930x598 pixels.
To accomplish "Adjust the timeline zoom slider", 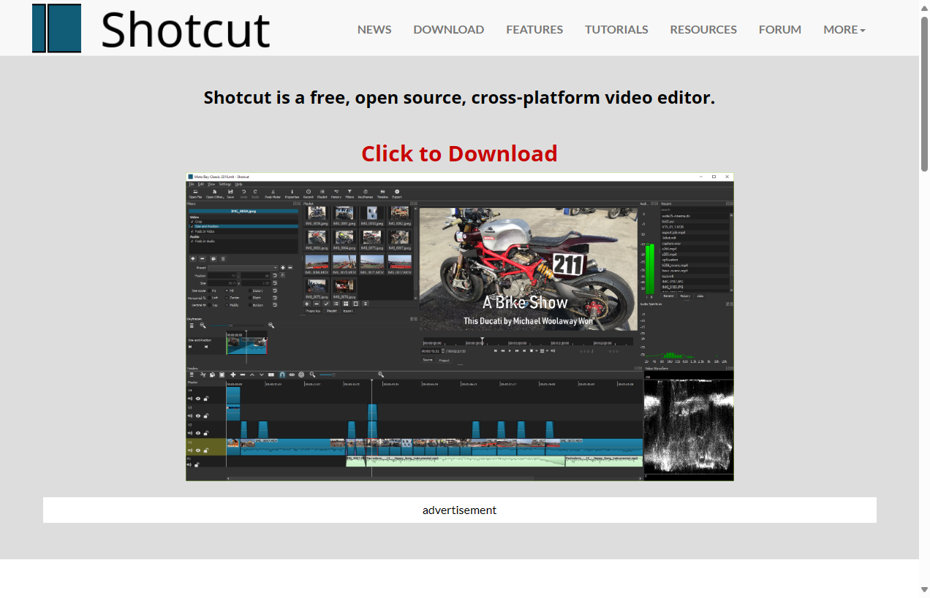I will coord(334,374).
